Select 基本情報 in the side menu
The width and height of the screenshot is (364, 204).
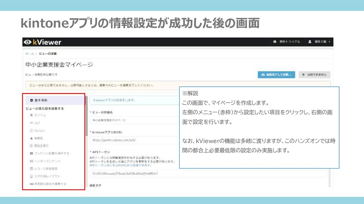coord(55,100)
